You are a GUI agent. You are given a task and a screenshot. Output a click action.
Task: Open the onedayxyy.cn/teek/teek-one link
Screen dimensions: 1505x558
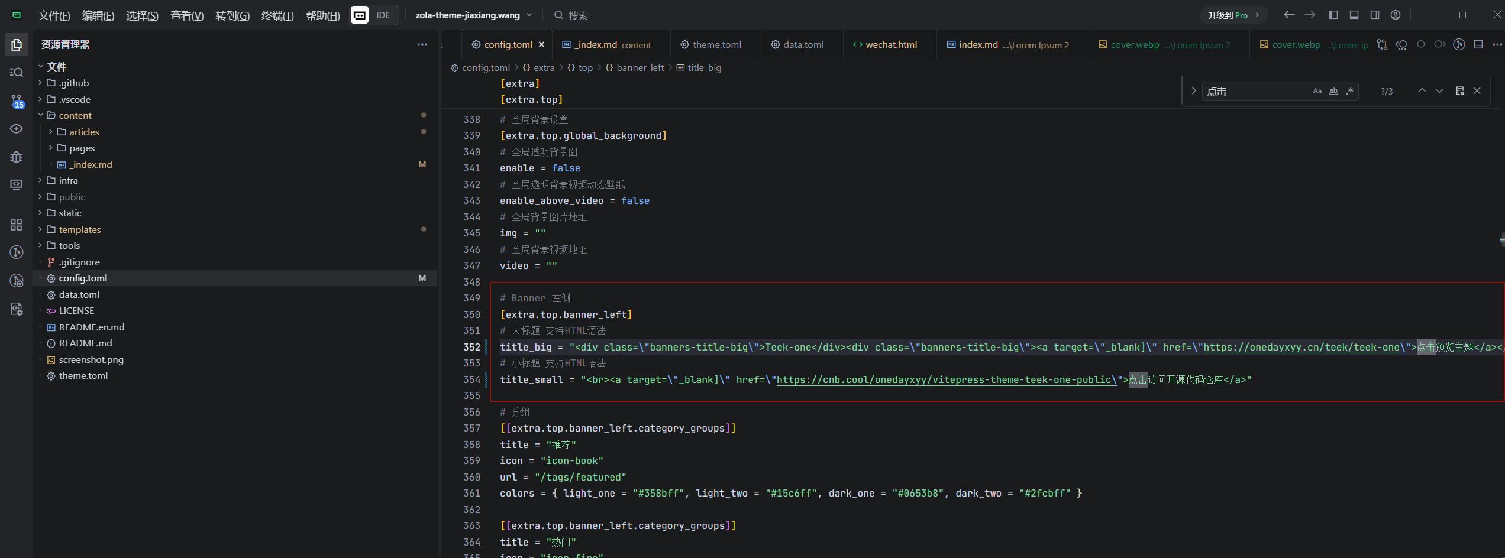[1304, 347]
